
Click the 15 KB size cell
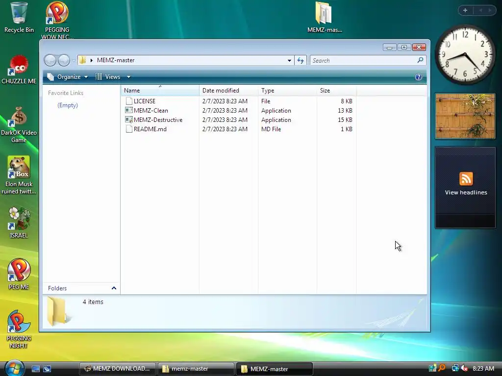[x=345, y=120]
